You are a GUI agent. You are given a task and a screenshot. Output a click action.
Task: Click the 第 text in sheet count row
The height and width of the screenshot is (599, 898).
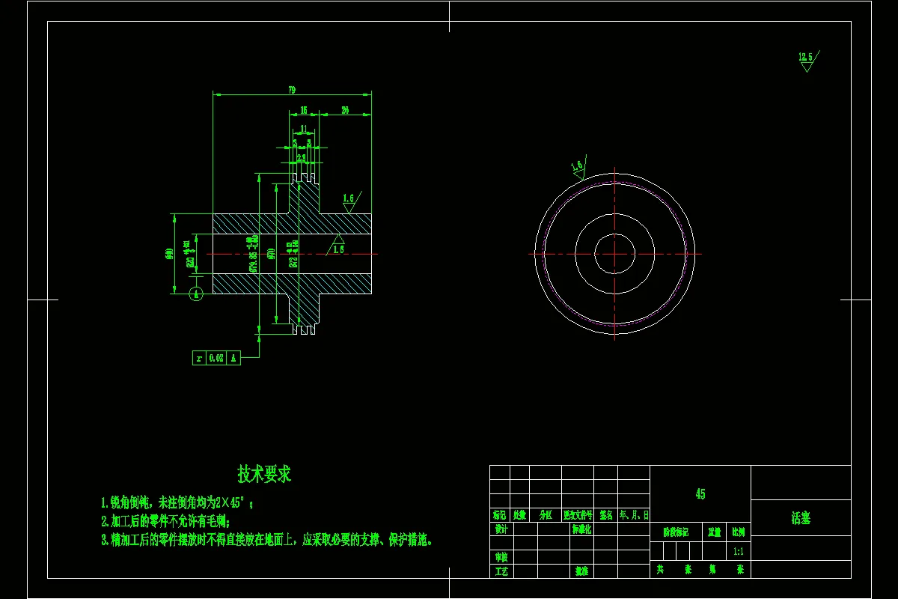(x=712, y=569)
